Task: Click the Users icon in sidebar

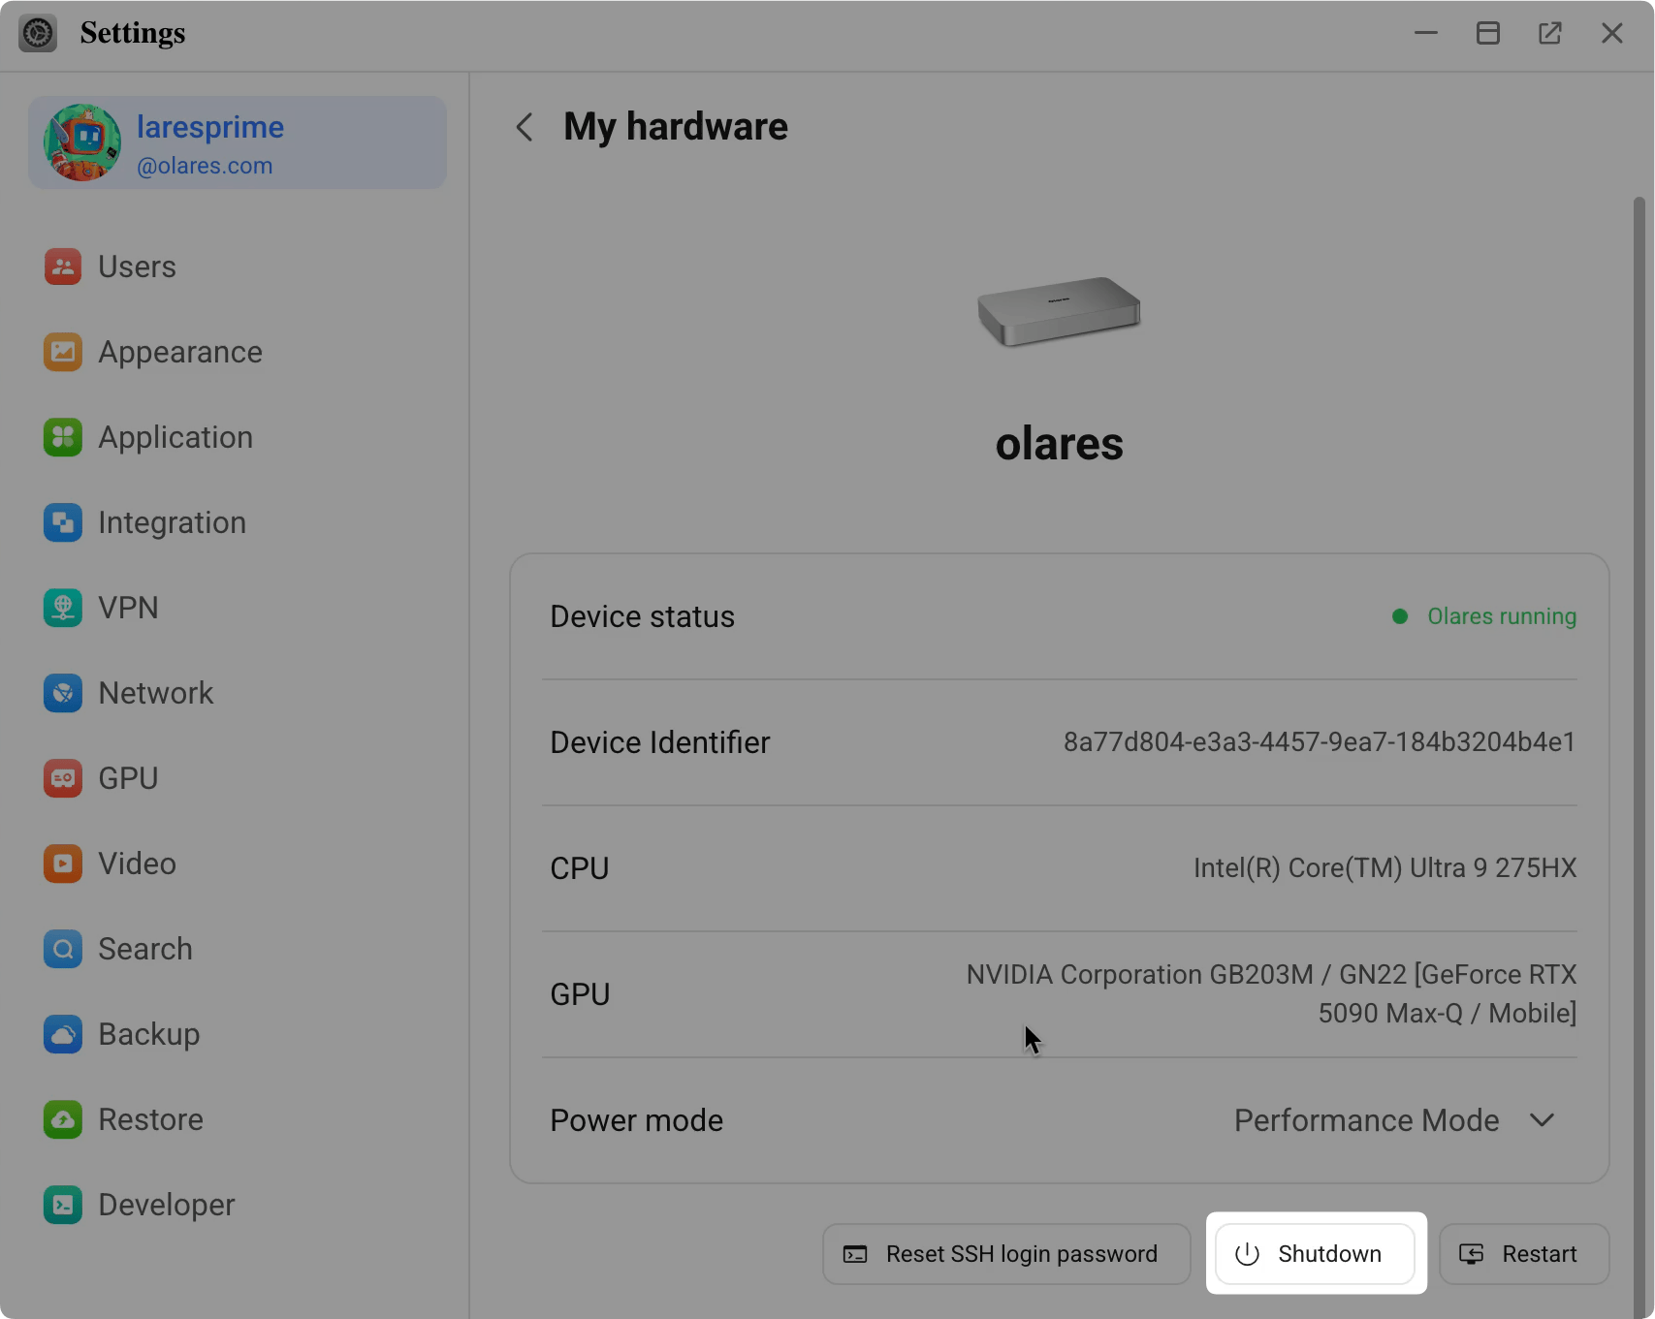Action: [x=63, y=267]
